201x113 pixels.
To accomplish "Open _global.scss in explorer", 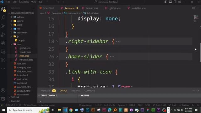I will (25, 48).
